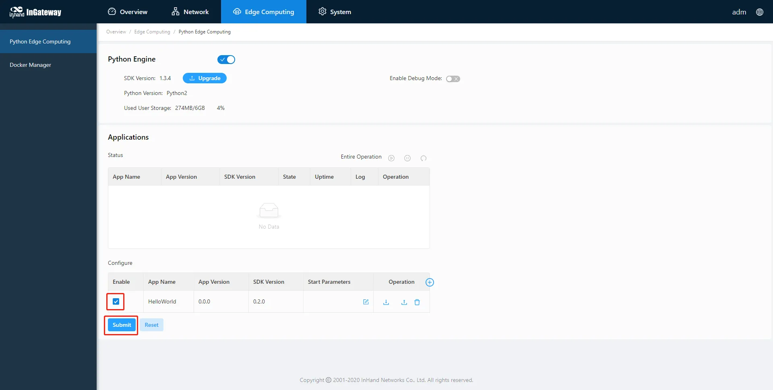The image size is (773, 390).
Task: Restart all applications with refresh icon
Action: [x=424, y=158]
